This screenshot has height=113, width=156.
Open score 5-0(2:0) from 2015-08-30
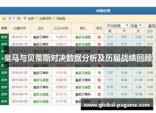(61, 80)
